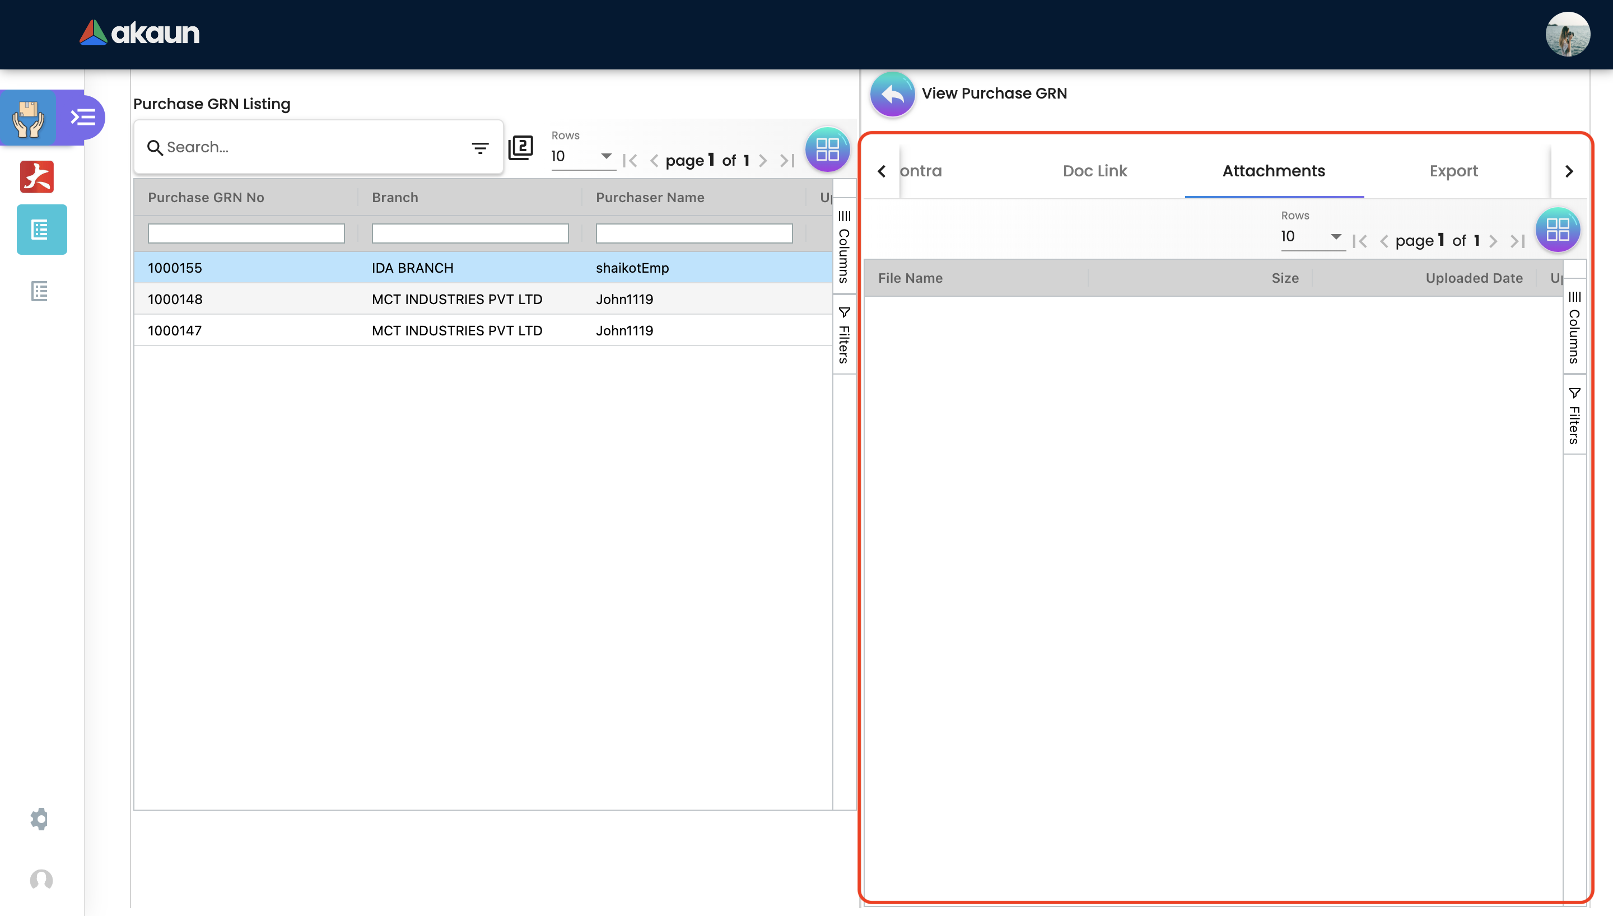Toggle the listing Columns side panel
This screenshot has height=916, width=1613.
pyautogui.click(x=844, y=246)
